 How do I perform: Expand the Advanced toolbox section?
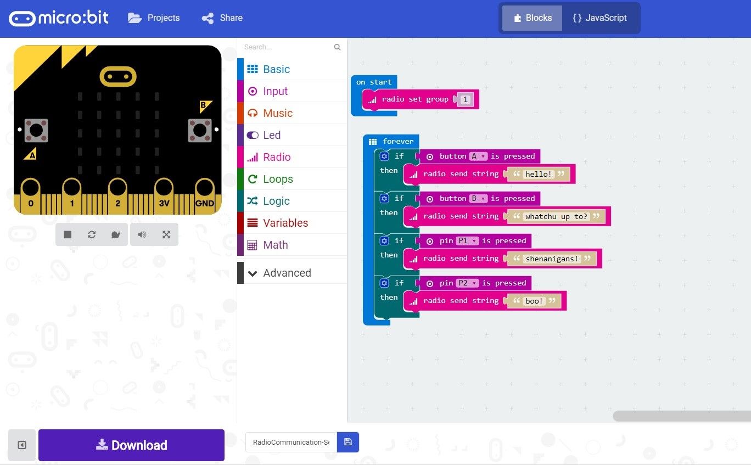(287, 272)
